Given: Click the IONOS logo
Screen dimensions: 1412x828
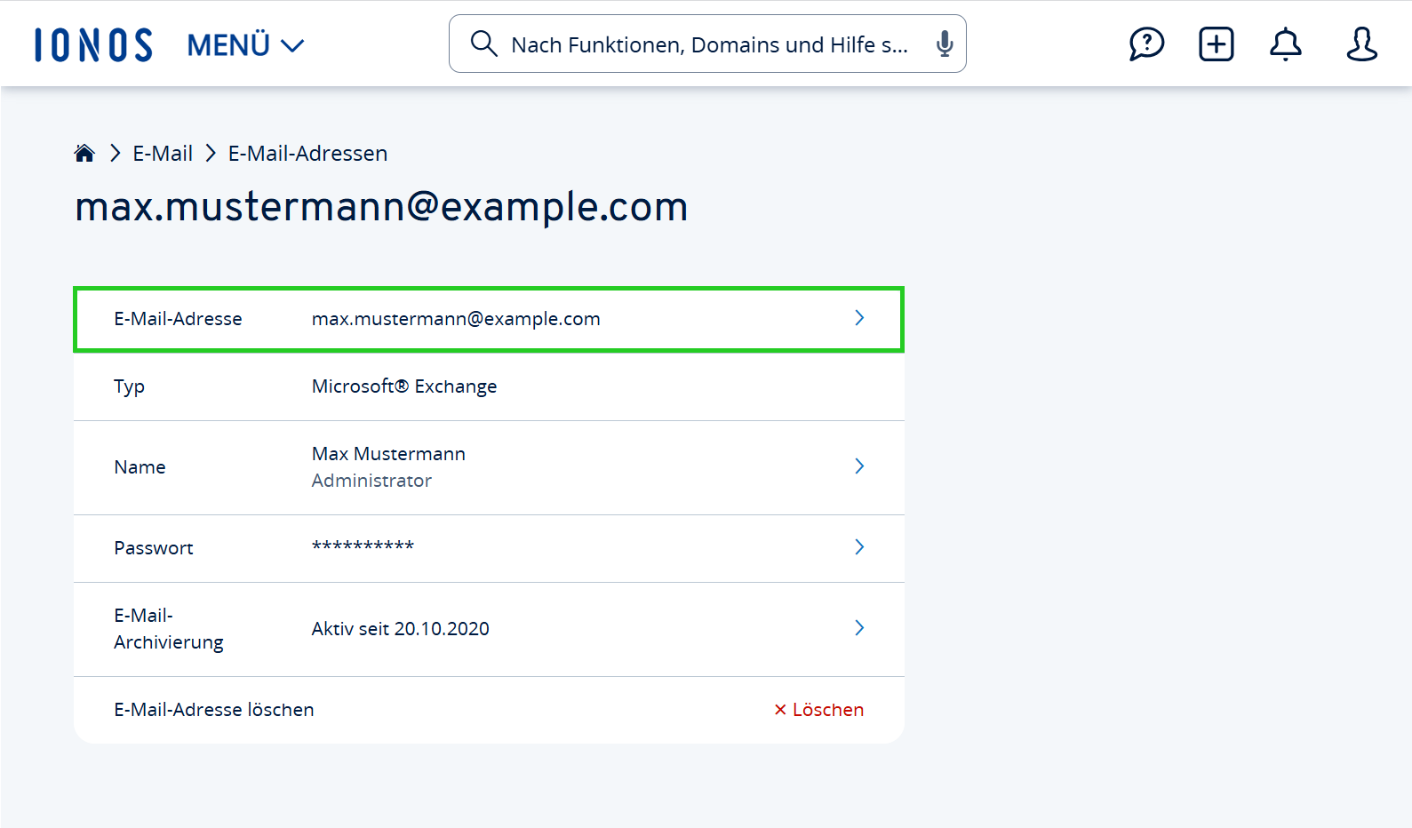Looking at the screenshot, I should click(x=93, y=44).
